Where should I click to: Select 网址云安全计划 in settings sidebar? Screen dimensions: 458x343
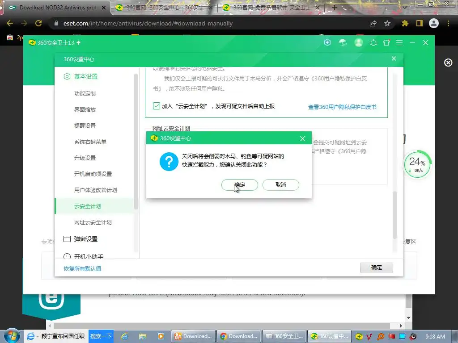click(x=93, y=222)
